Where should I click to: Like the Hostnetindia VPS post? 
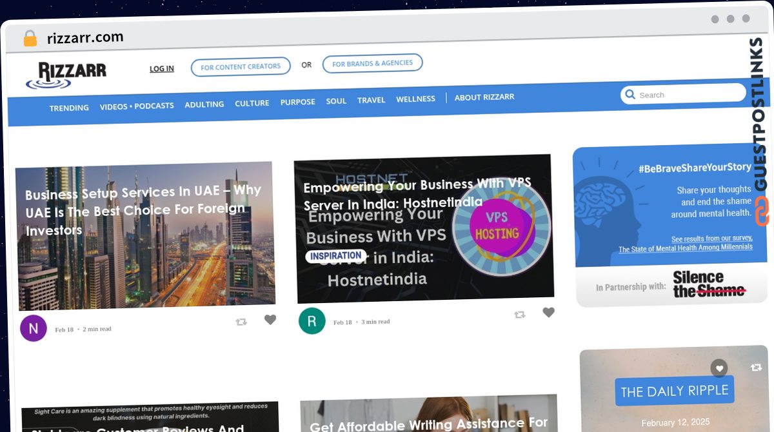[x=548, y=313]
